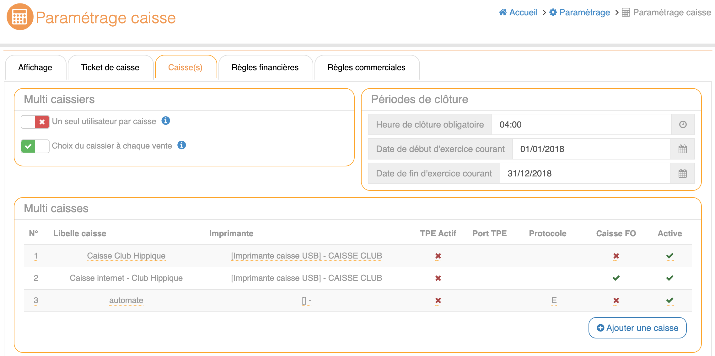This screenshot has width=715, height=356.
Task: Open printer selection for Caisse Club Hippique
Action: (x=306, y=256)
